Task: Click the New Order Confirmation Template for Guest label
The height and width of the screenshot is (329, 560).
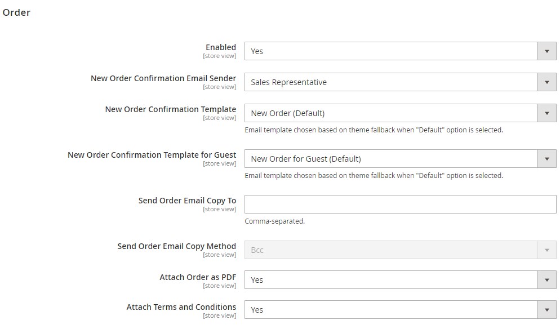Action: tap(152, 155)
